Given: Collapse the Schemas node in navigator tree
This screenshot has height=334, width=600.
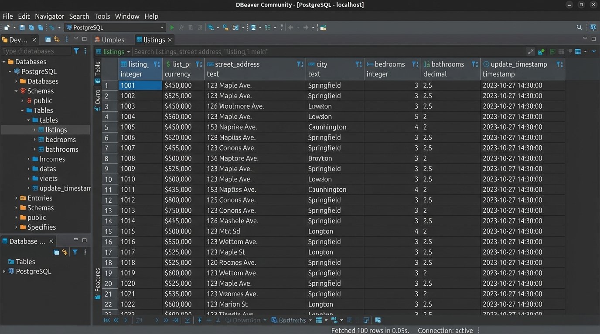Looking at the screenshot, I should [17, 91].
